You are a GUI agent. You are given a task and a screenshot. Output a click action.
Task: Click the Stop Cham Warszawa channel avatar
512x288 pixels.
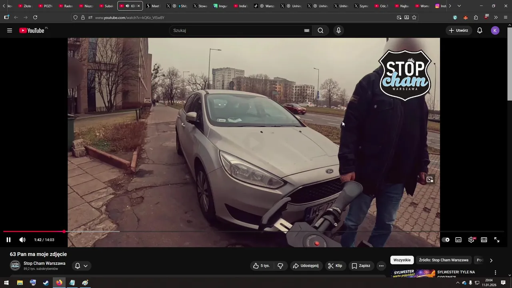point(15,266)
